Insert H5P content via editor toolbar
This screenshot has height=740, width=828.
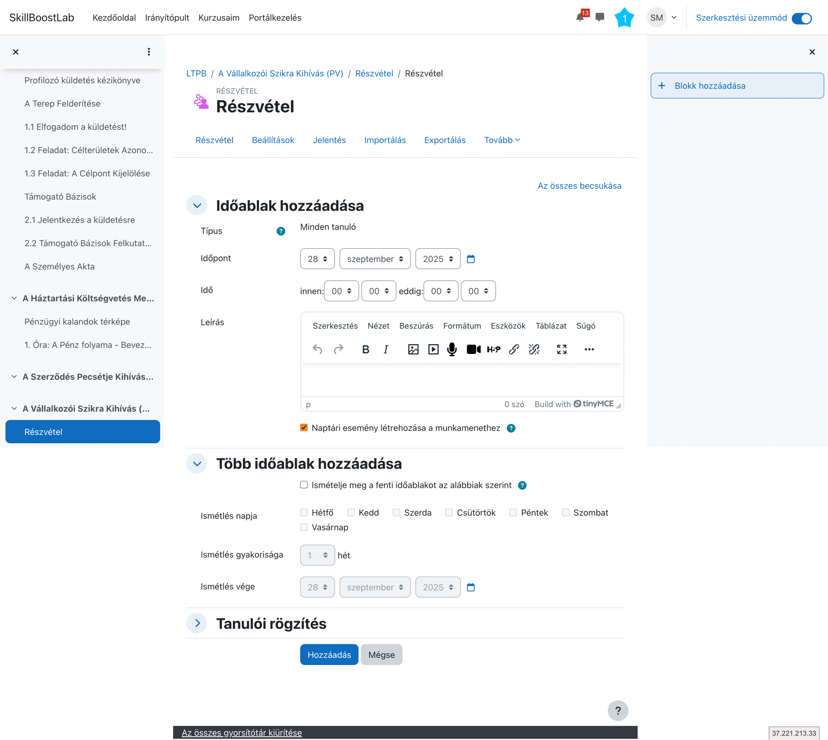pyautogui.click(x=494, y=349)
